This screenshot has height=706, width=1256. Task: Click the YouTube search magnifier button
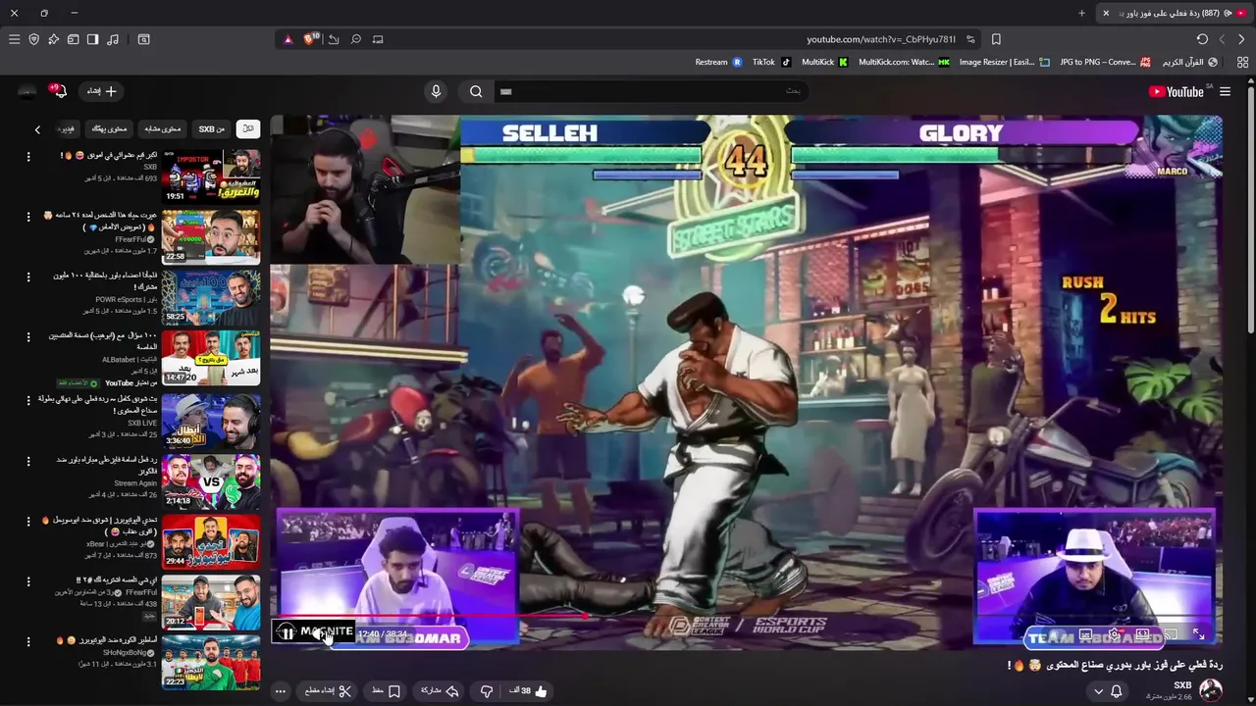476,91
